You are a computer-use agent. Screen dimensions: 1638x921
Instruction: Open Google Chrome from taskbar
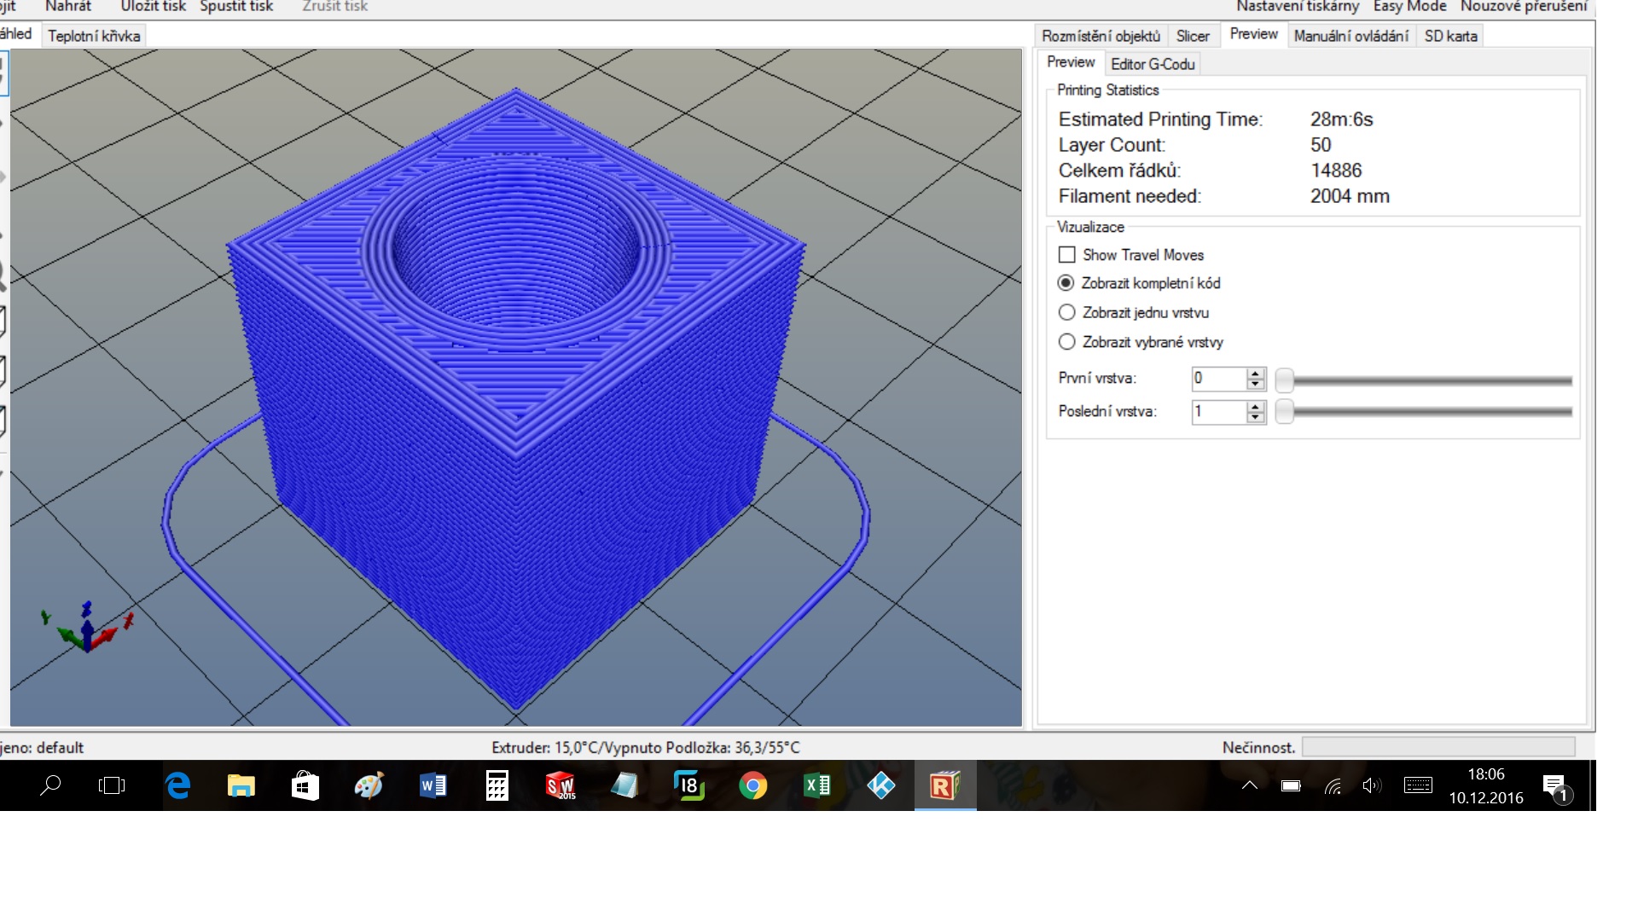[x=752, y=785]
